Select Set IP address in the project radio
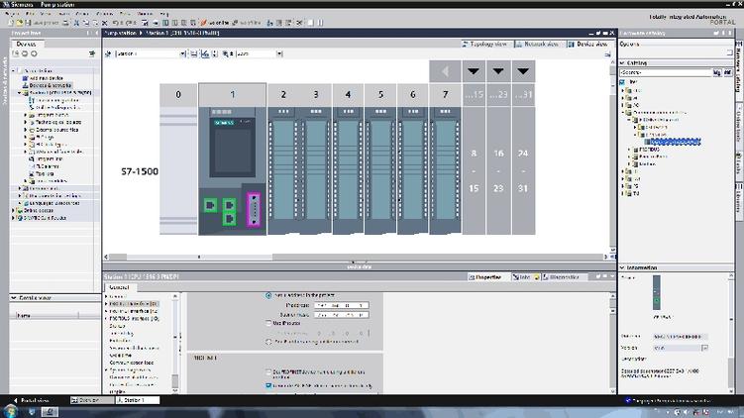The height and width of the screenshot is (418, 744). pyautogui.click(x=268, y=295)
